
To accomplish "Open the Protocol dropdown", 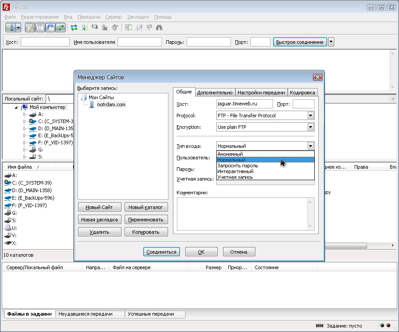I will pos(310,116).
